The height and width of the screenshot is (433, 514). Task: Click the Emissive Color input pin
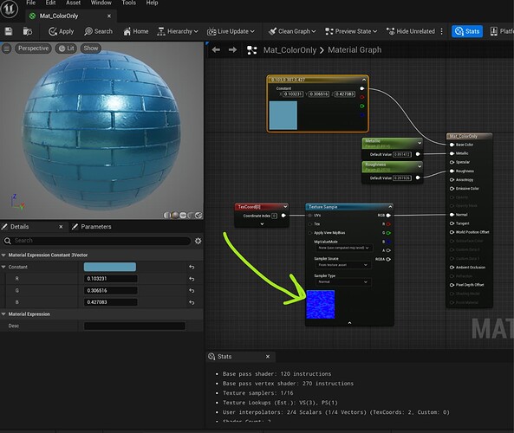pos(452,189)
